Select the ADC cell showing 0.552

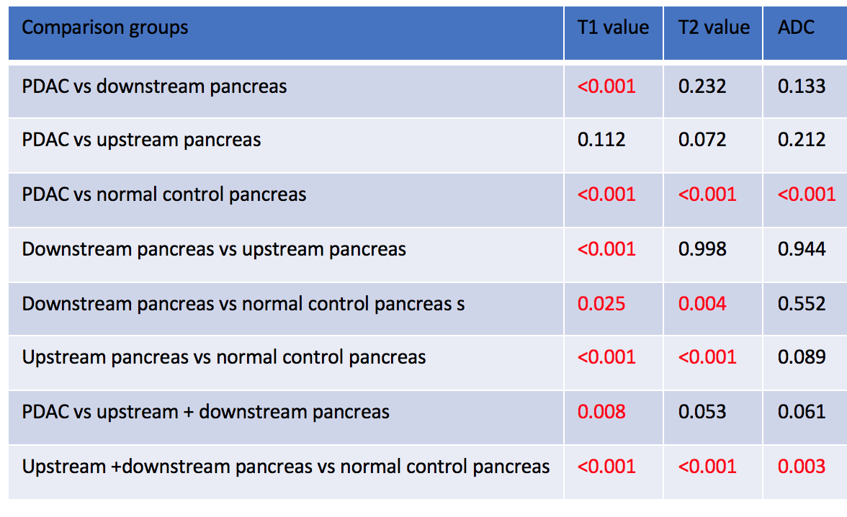802,303
